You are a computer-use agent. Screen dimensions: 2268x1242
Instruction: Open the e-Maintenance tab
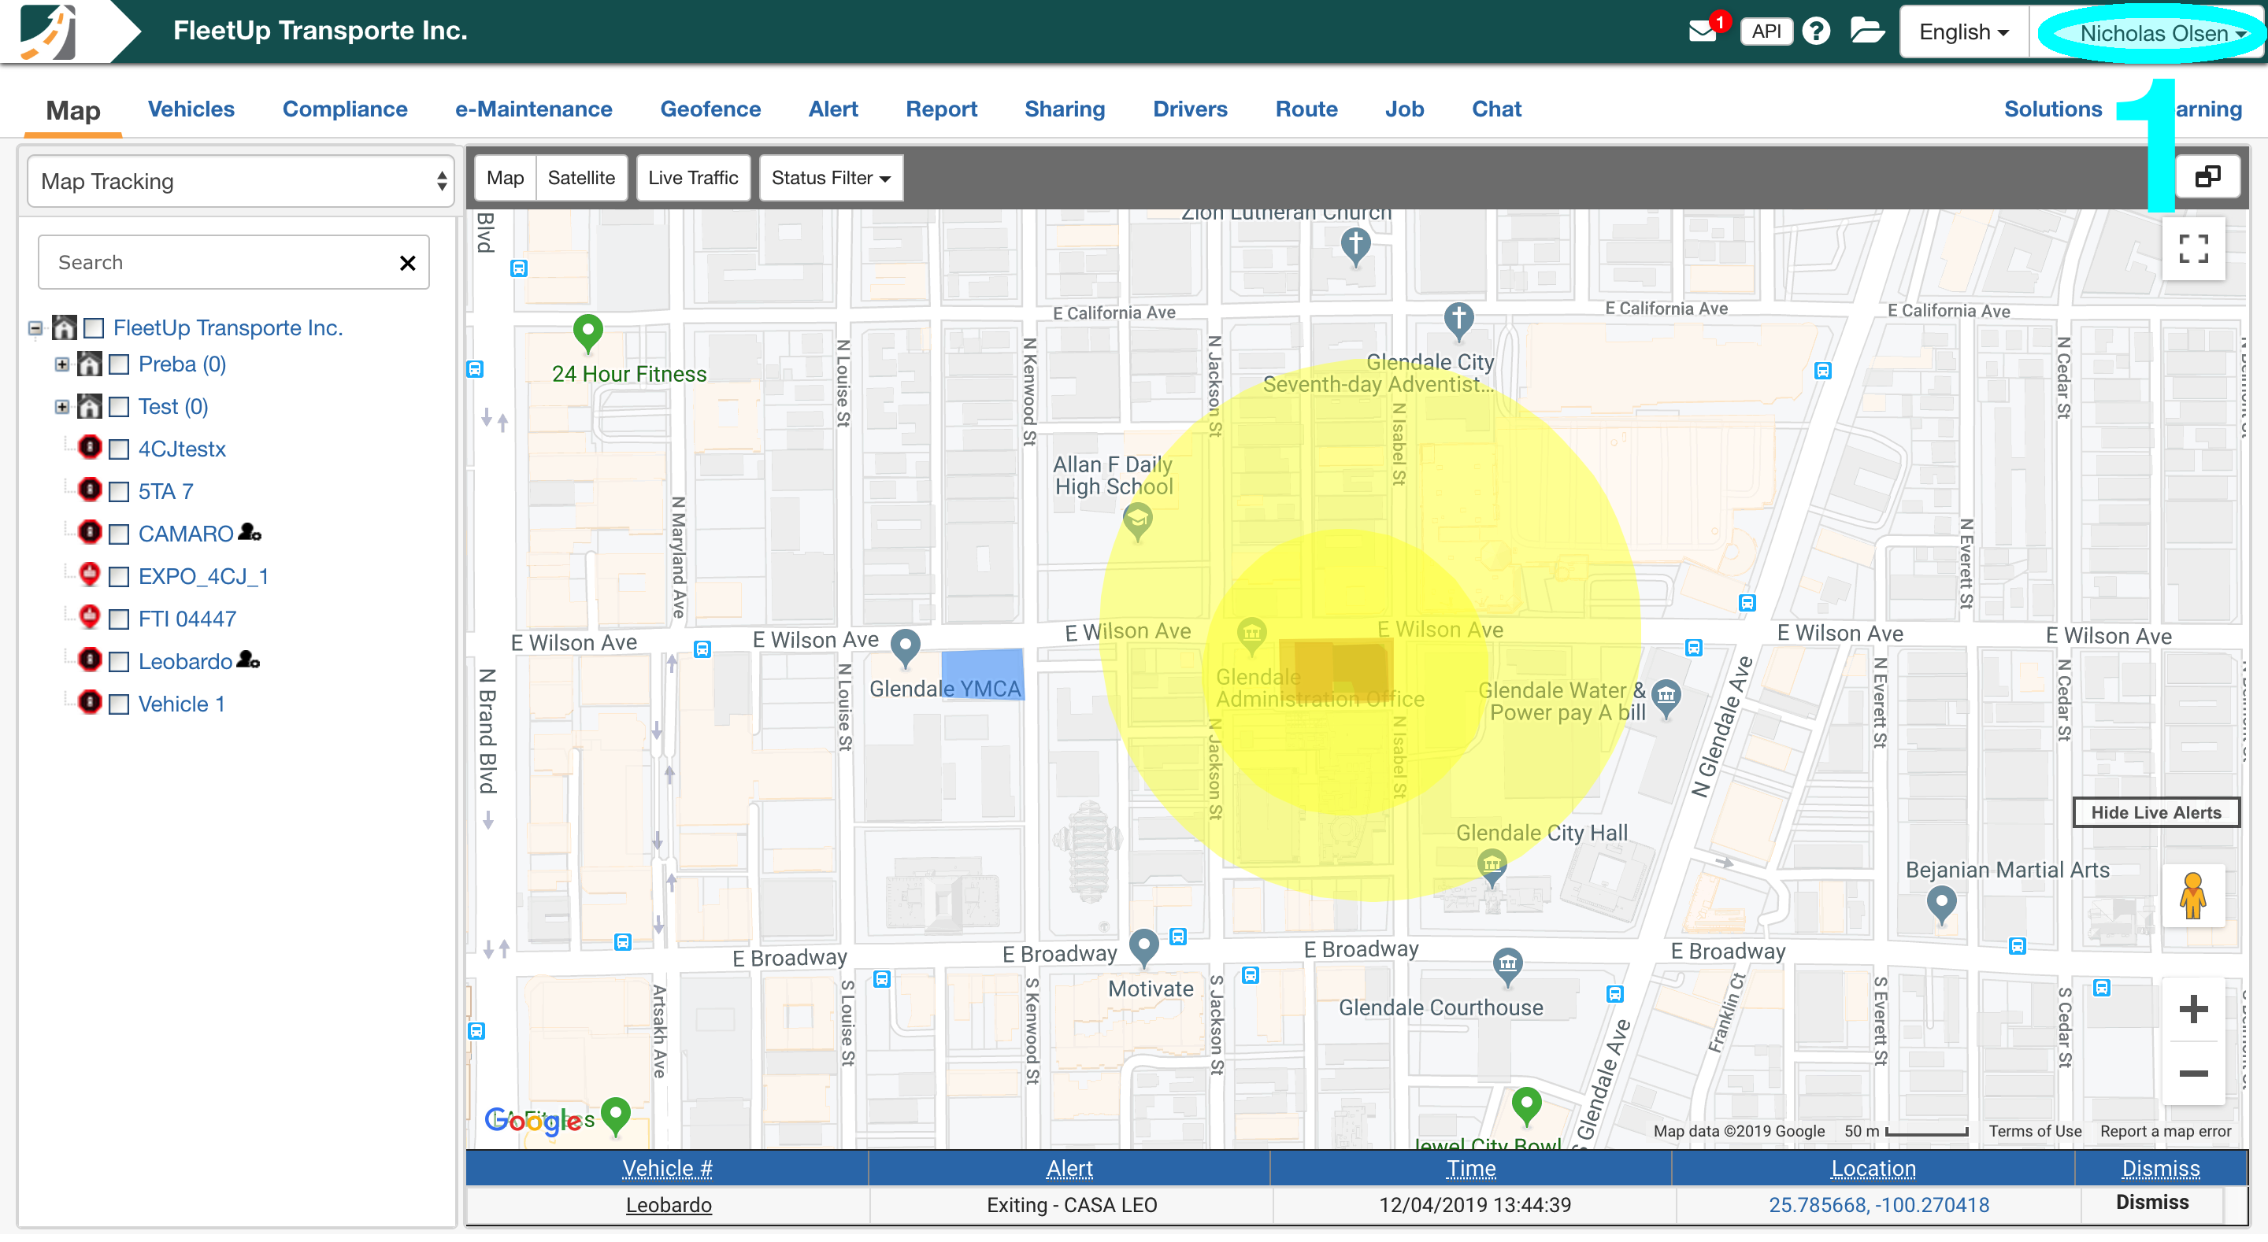[x=534, y=109]
